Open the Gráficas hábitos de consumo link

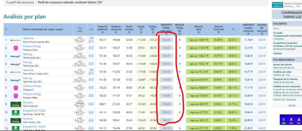tap(288, 95)
